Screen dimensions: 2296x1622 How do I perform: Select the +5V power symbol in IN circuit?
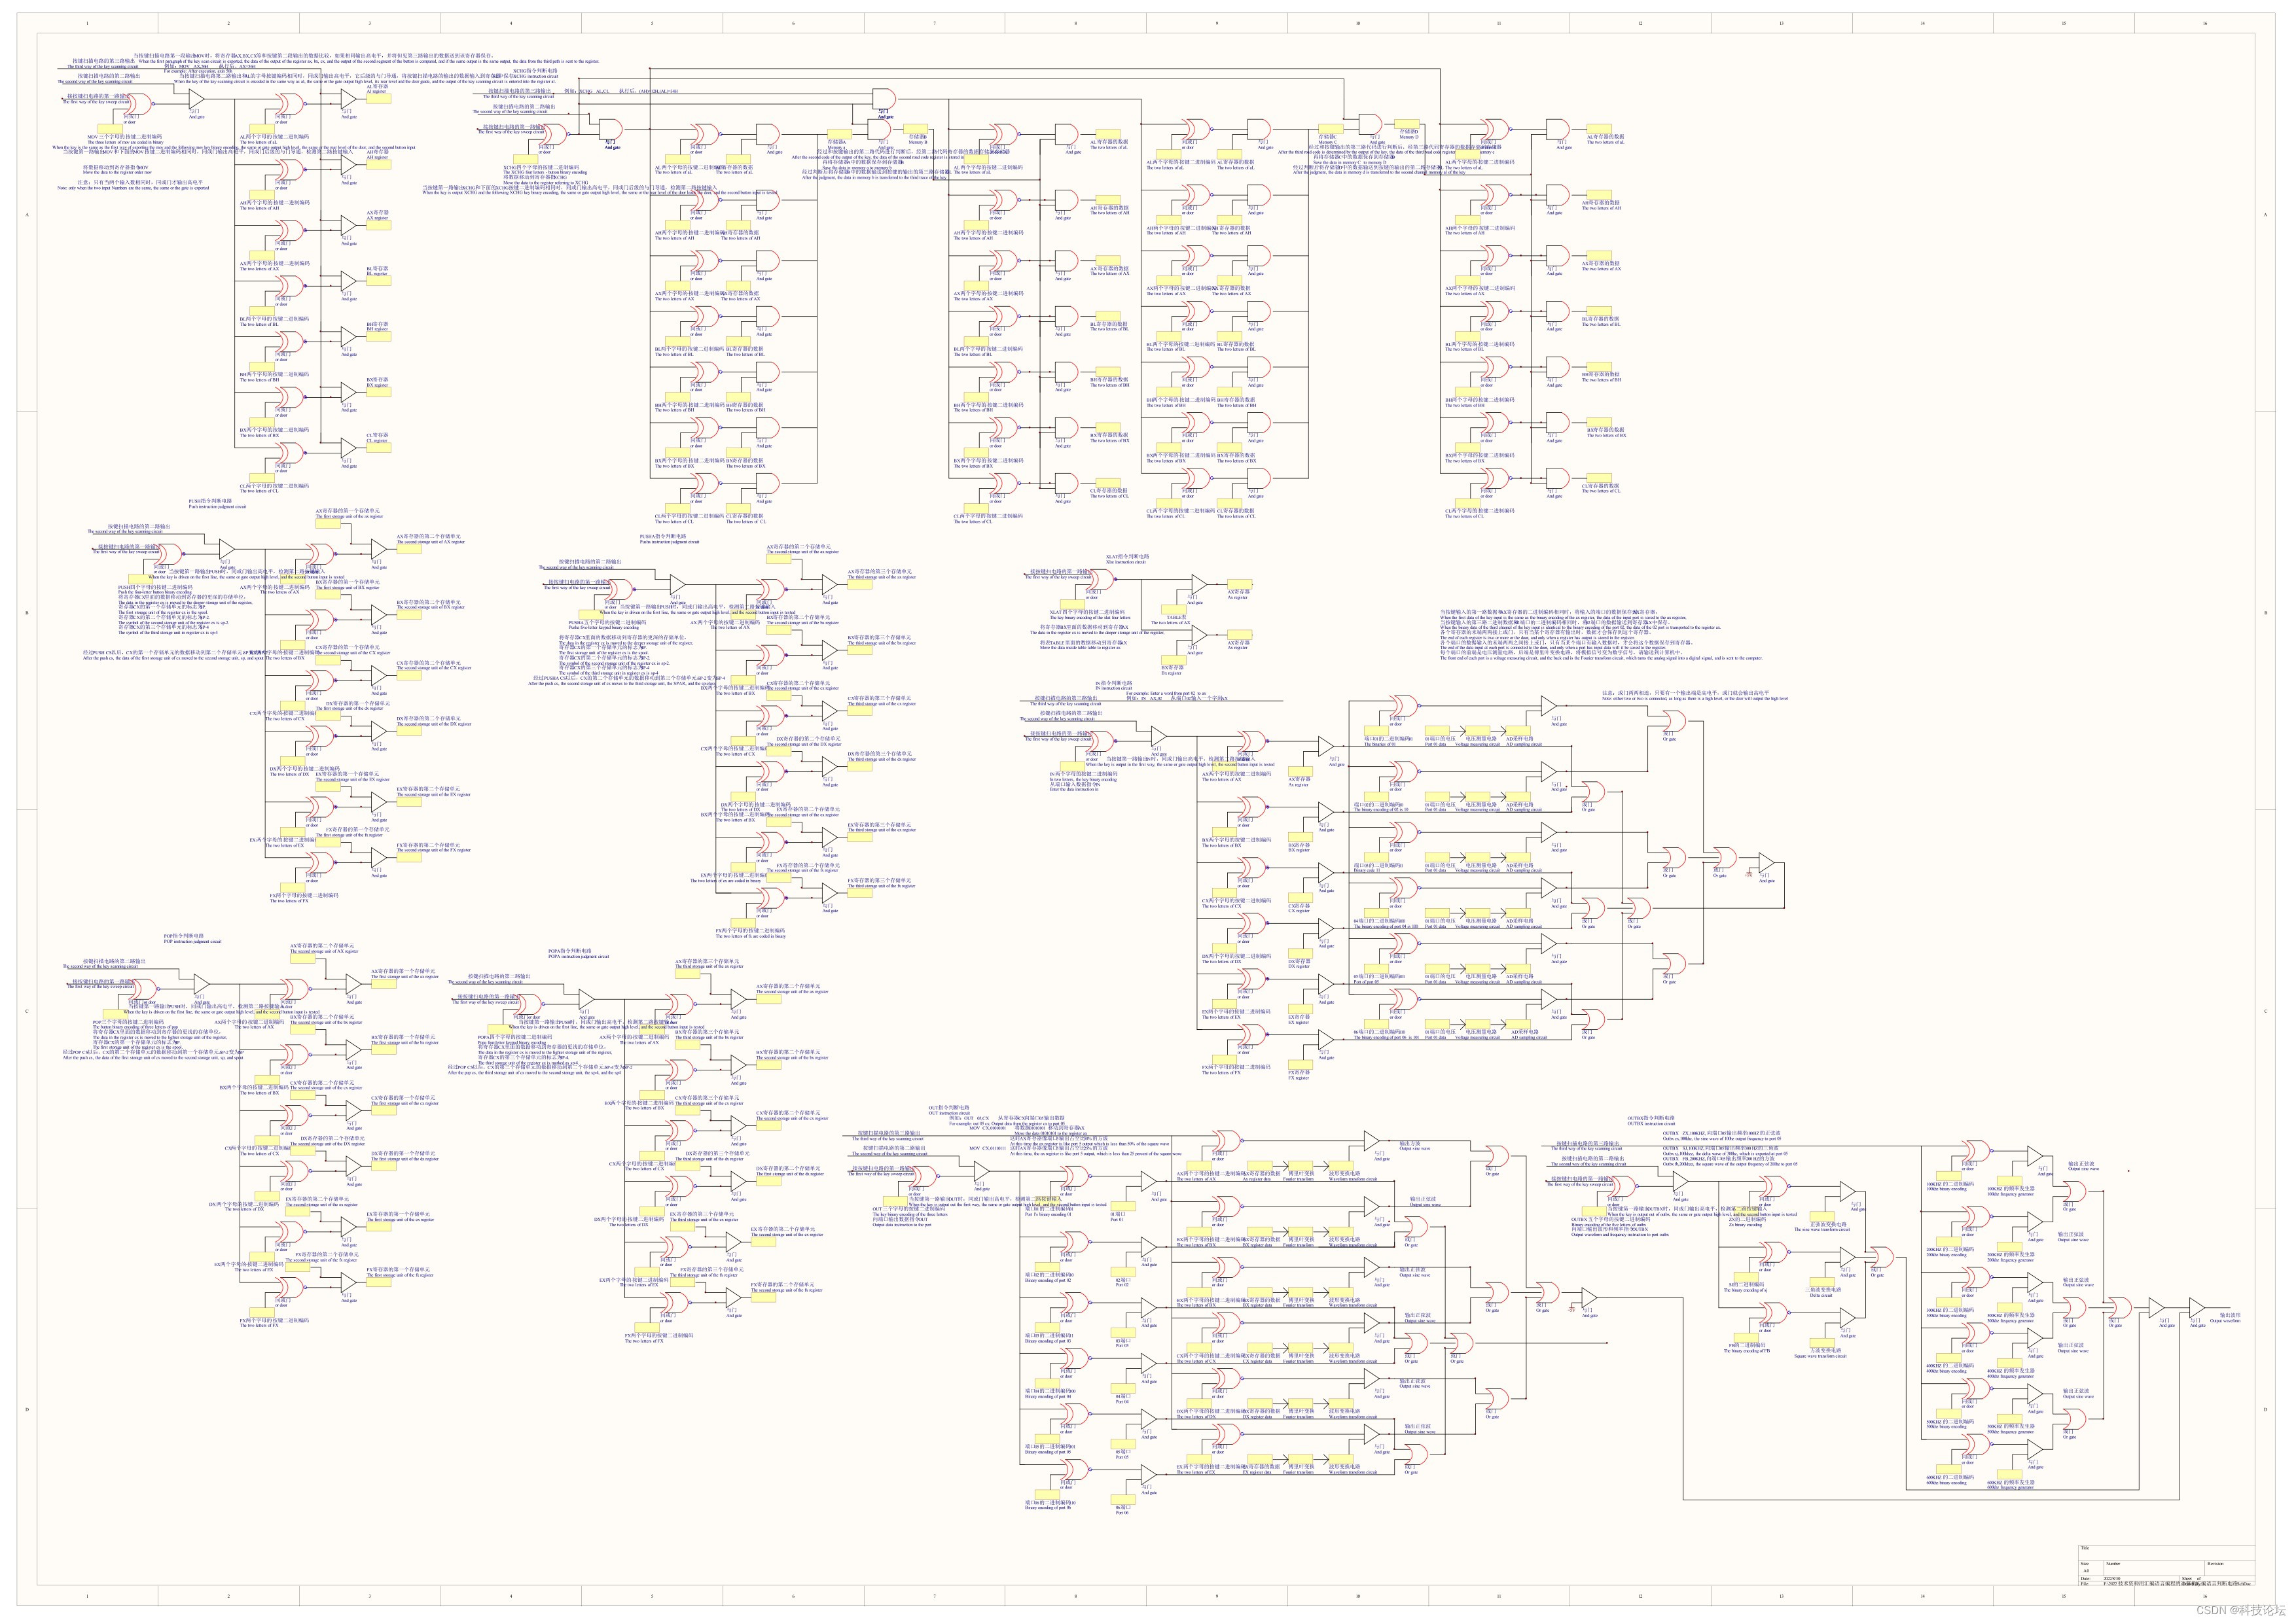1750,872
